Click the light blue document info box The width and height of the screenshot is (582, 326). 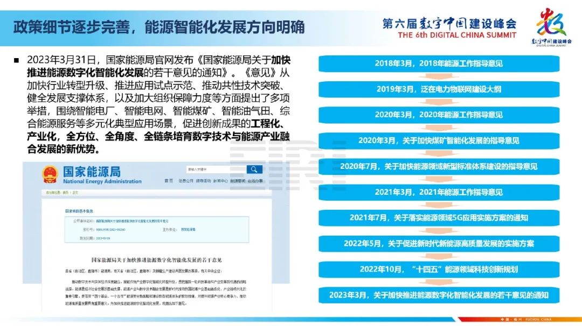pos(157,230)
